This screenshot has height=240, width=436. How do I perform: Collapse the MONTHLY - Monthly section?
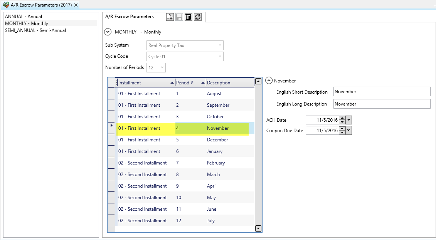point(108,32)
